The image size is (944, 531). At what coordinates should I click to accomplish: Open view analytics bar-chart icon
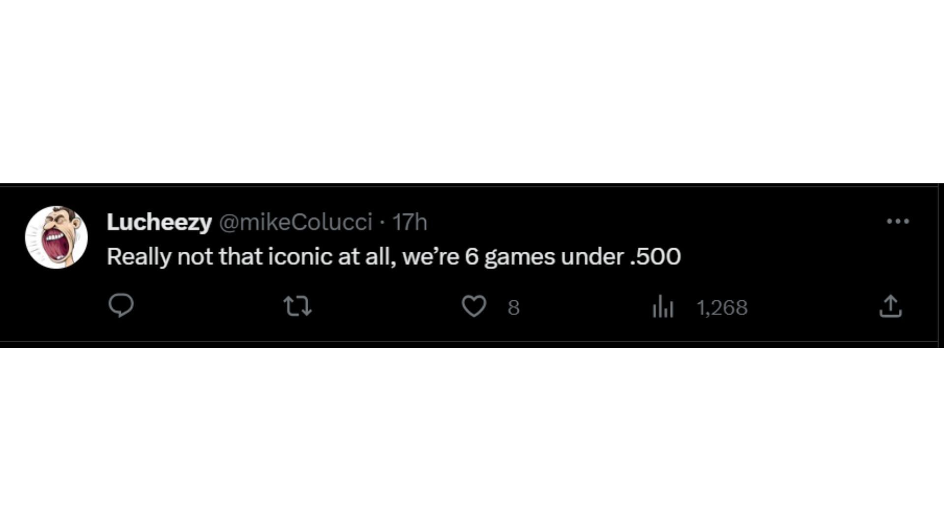click(663, 307)
